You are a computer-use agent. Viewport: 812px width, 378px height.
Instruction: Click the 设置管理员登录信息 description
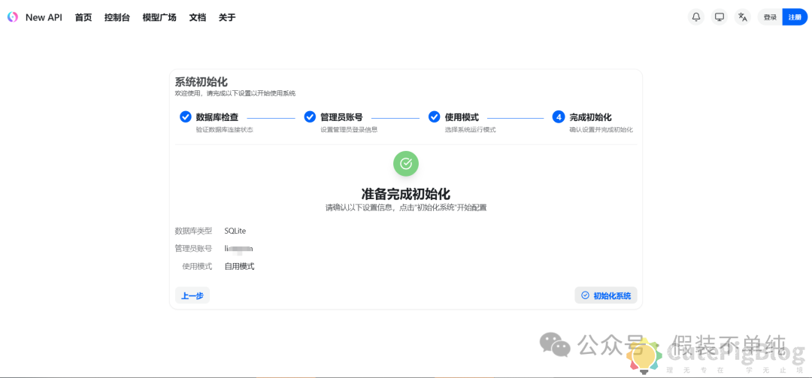point(349,129)
